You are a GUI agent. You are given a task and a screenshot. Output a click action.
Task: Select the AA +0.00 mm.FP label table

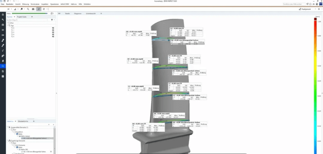pos(148,127)
